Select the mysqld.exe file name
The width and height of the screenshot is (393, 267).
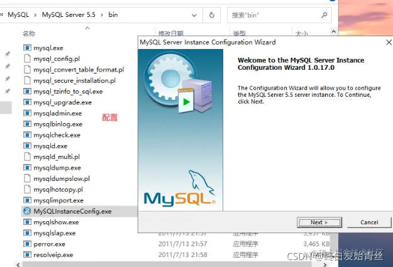50,146
